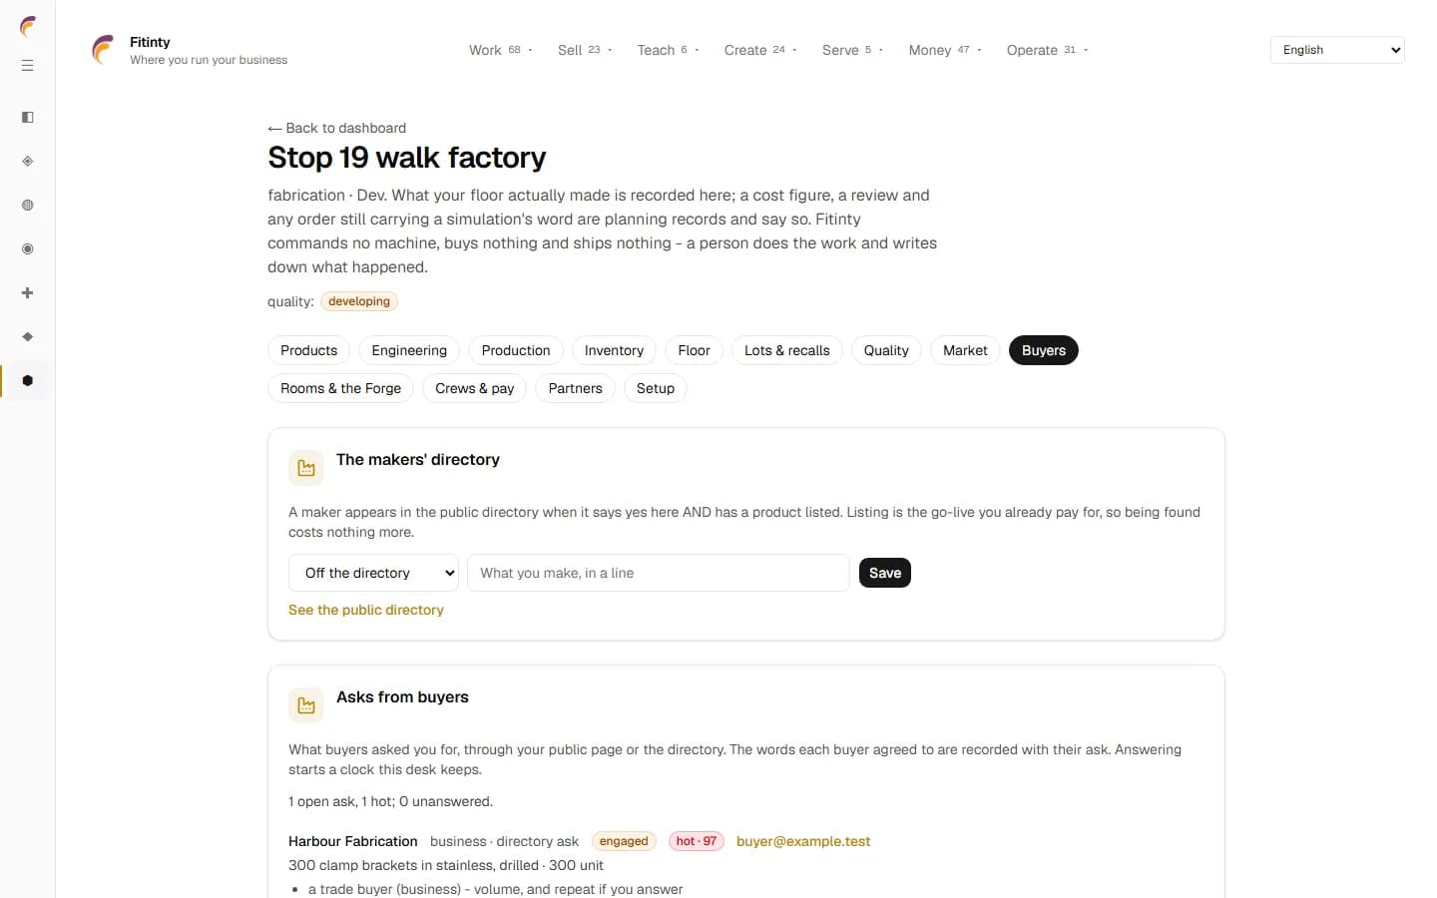This screenshot has height=898, width=1437.
Task: Save the makers' directory setting
Action: pos(885,573)
